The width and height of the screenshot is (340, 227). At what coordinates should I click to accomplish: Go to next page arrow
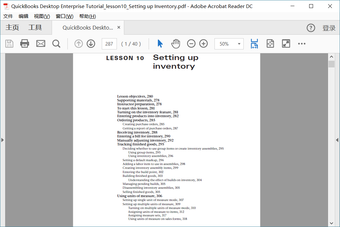click(x=91, y=44)
